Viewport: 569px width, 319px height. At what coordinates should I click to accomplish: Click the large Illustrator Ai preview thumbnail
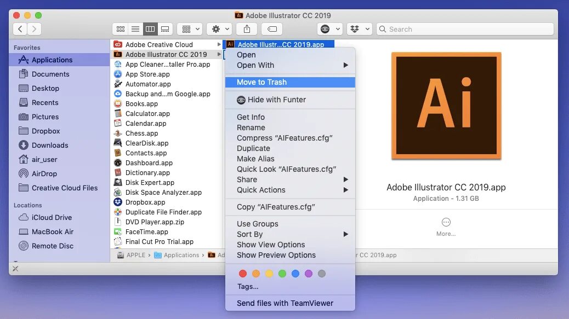click(x=446, y=106)
